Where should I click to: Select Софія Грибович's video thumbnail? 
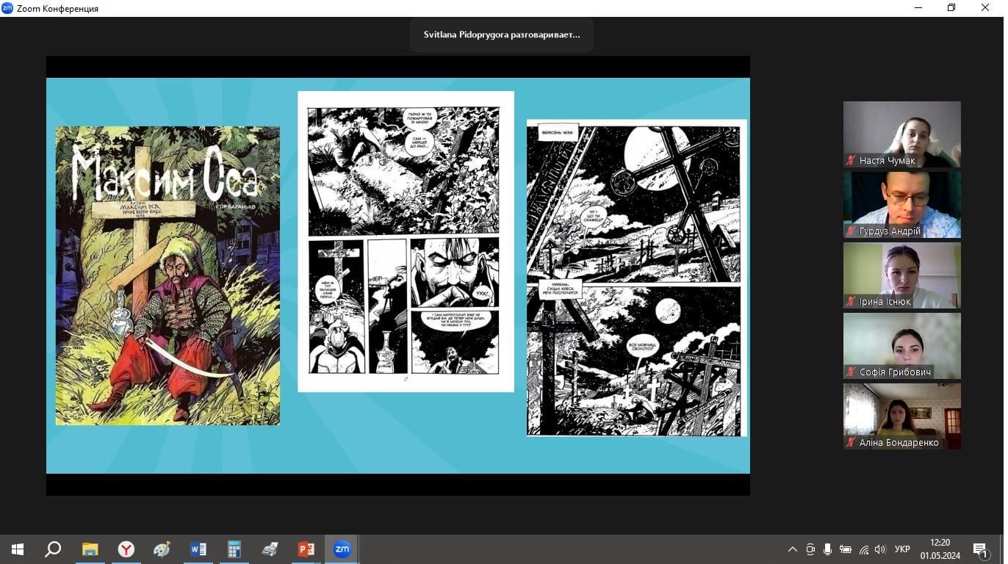point(902,346)
